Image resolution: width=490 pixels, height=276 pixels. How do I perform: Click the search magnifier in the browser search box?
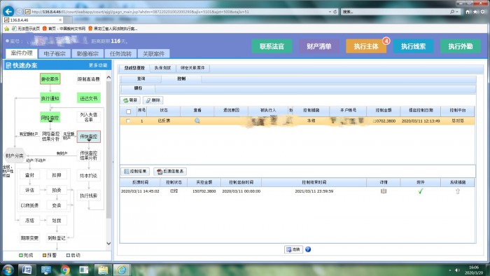click(x=452, y=12)
